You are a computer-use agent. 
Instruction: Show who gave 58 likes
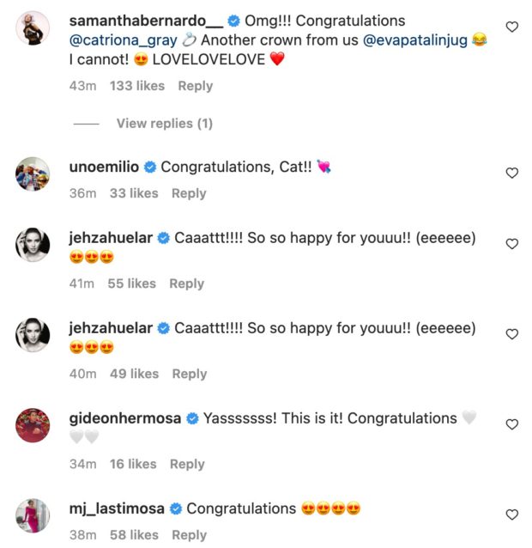[134, 534]
